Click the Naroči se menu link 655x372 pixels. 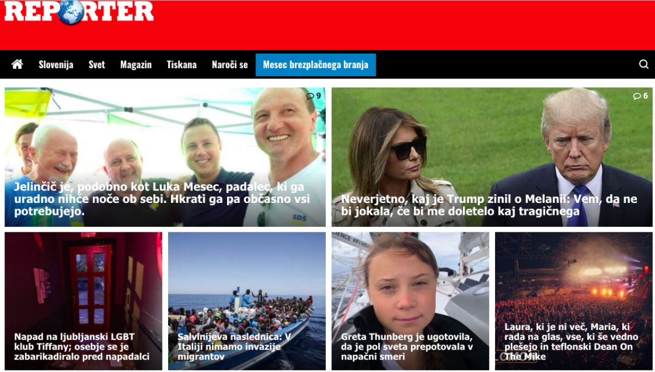coord(230,64)
